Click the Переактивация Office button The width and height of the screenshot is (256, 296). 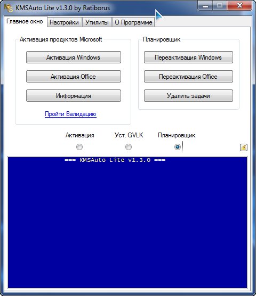click(x=188, y=77)
